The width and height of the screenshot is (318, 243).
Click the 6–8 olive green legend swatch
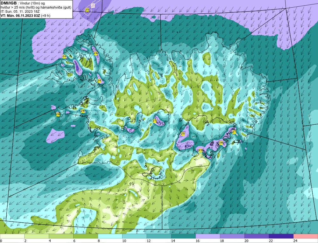[86, 236]
